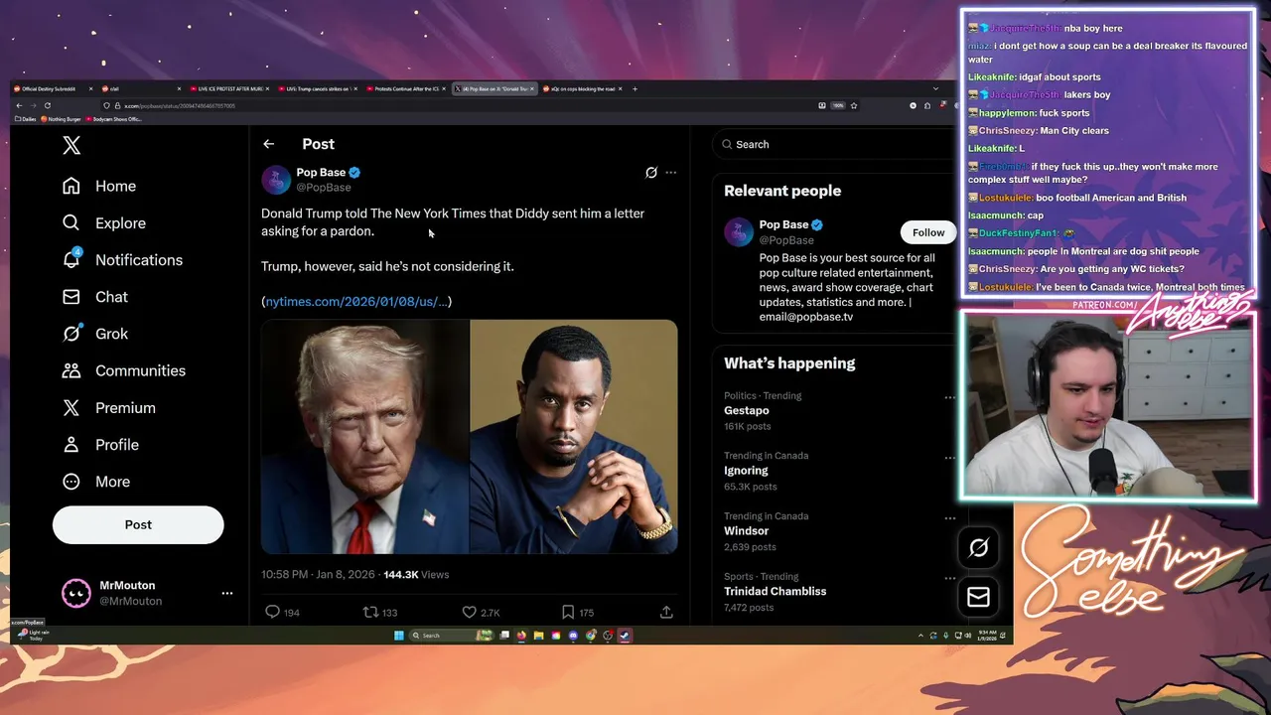The image size is (1271, 715).
Task: Click Pop Base avatar in the post
Action: [x=276, y=180]
